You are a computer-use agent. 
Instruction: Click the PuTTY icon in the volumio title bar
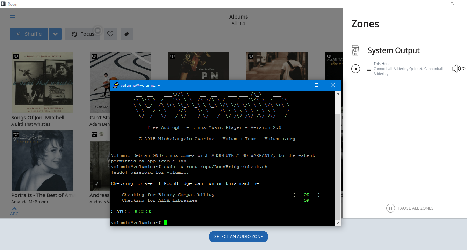coord(115,85)
